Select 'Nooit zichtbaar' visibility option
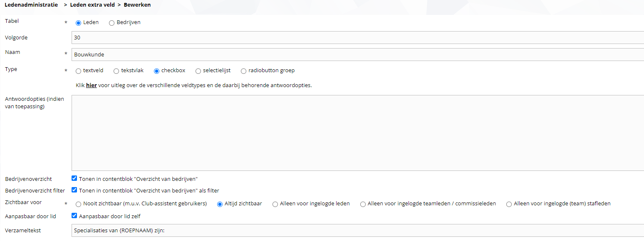644x241 pixels. (x=78, y=204)
